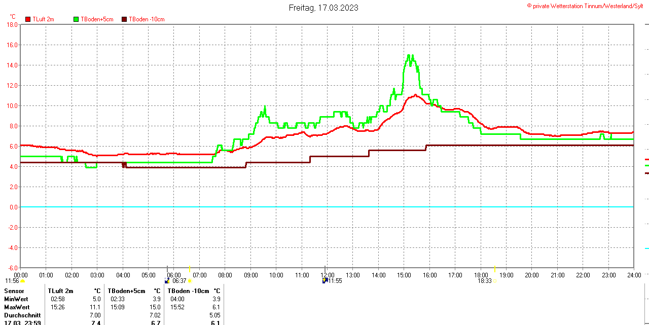Click the Durchschnitt row label in table

22,315
